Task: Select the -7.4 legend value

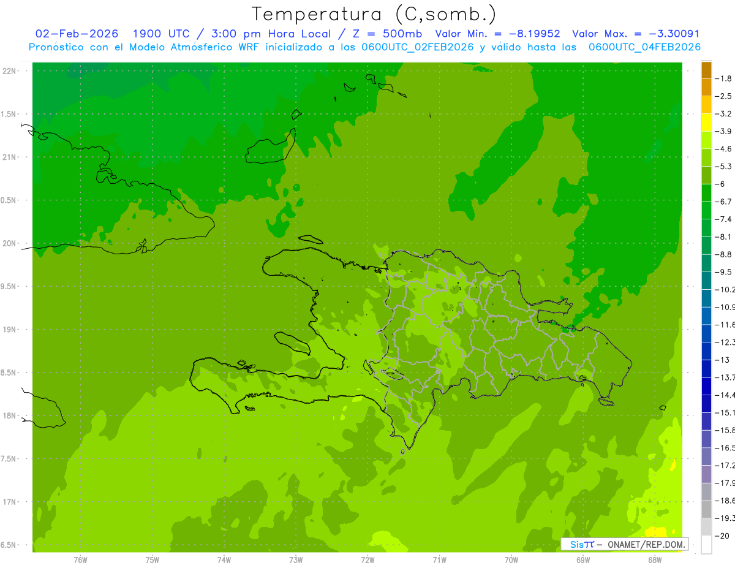Action: (x=724, y=219)
